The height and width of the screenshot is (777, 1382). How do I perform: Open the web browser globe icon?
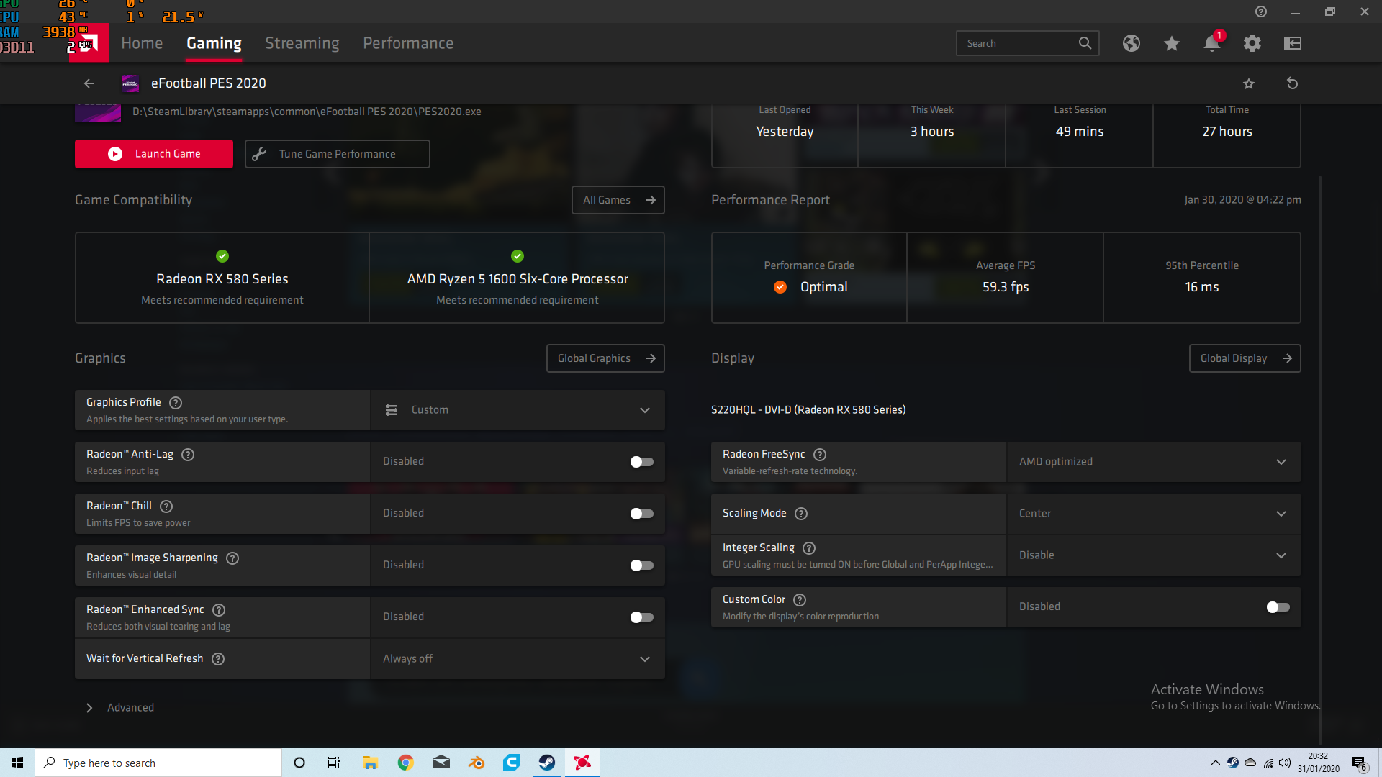[x=1132, y=43]
